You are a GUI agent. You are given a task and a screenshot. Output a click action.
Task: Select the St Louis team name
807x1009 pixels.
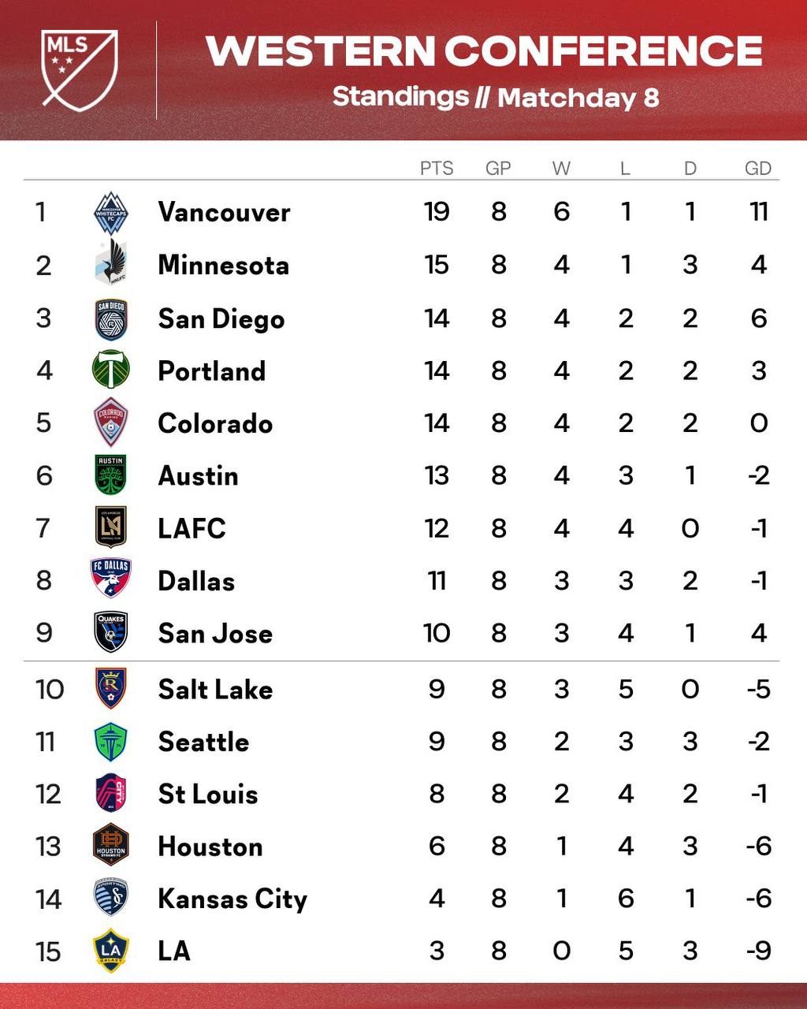208,794
